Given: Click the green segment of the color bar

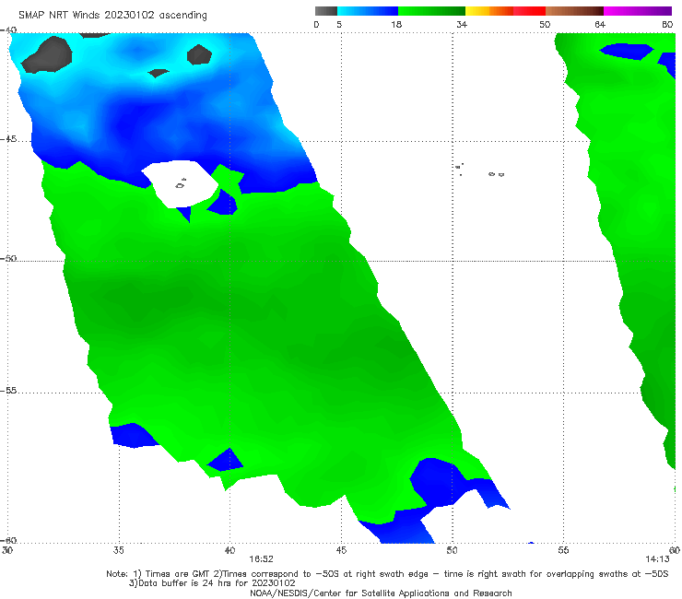Looking at the screenshot, I should tap(431, 11).
